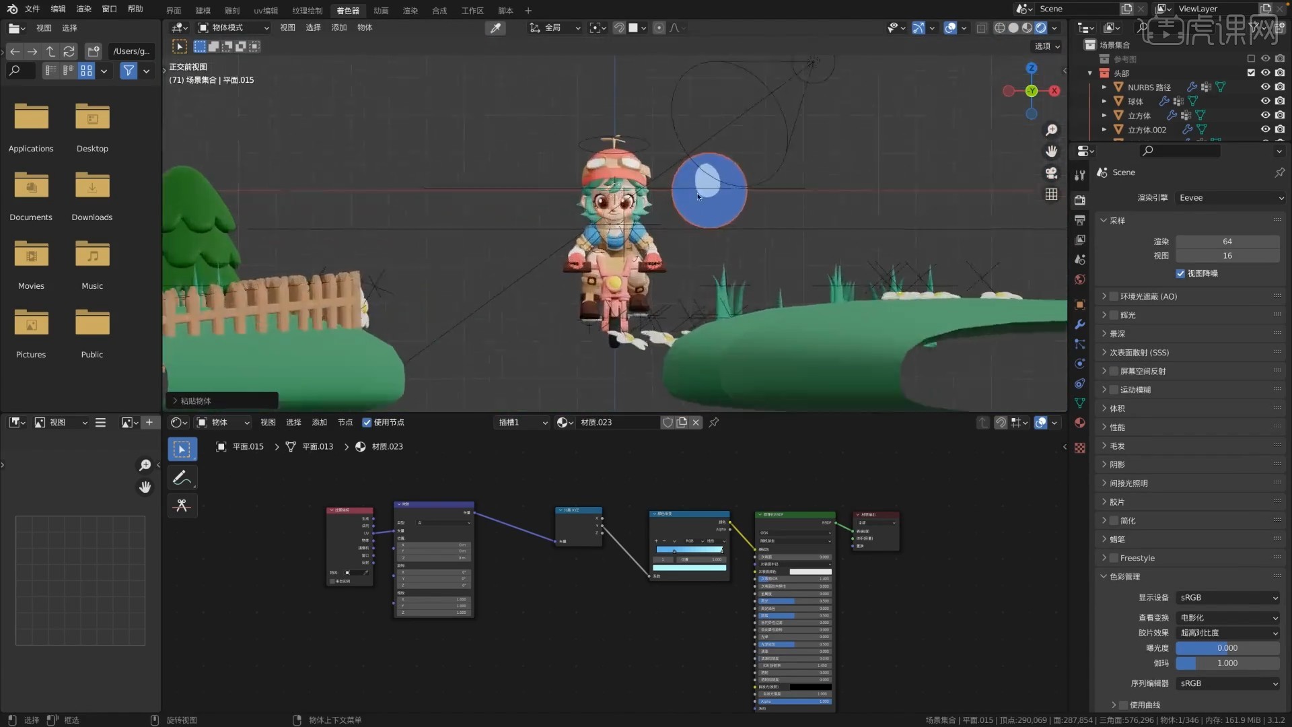Toggle camera view in 3D viewport

click(x=1051, y=173)
